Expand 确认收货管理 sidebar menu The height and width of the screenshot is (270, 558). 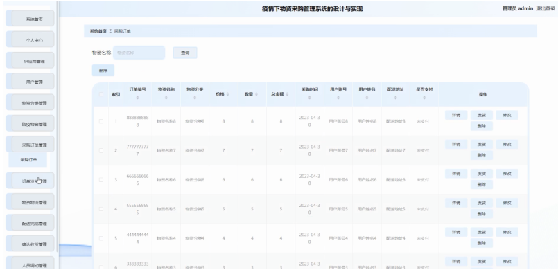(30, 244)
